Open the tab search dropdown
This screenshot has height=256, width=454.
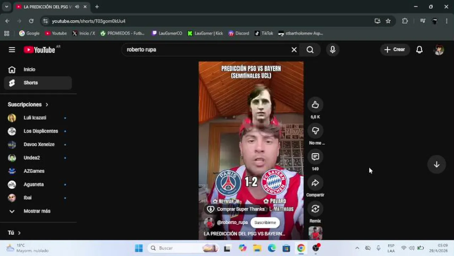click(x=6, y=7)
